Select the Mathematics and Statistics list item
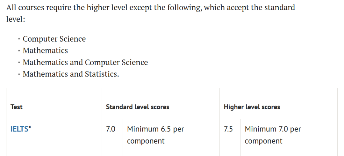 tap(71, 74)
